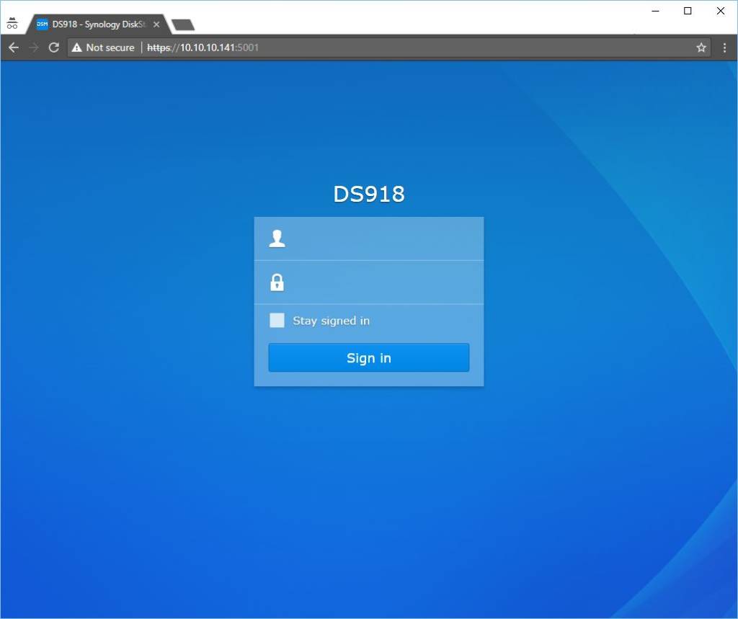Close the DS918 Synology tab
The height and width of the screenshot is (619, 738).
click(156, 25)
